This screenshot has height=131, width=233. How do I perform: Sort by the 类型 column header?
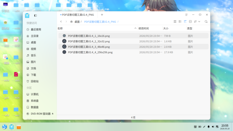point(190,28)
